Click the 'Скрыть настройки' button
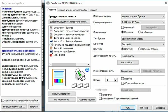The height and width of the screenshot is (112, 168). [x=62, y=94]
